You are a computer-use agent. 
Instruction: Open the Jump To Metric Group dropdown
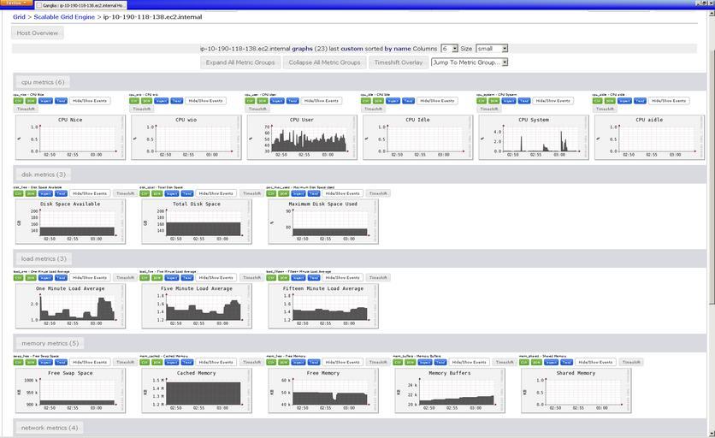(470, 62)
